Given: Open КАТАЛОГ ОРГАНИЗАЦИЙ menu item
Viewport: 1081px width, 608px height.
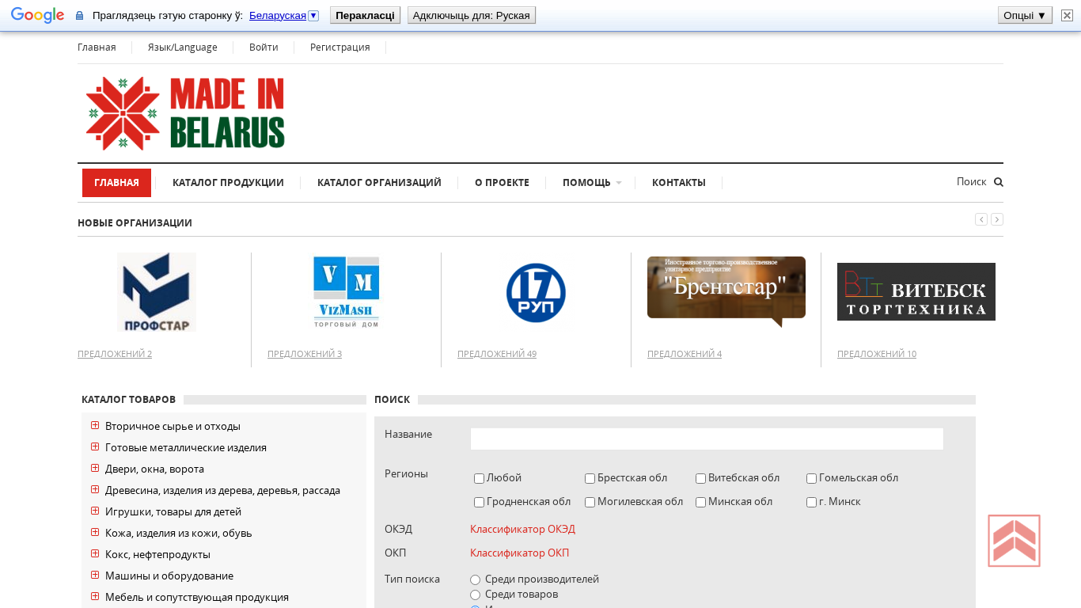Looking at the screenshot, I should pos(379,183).
